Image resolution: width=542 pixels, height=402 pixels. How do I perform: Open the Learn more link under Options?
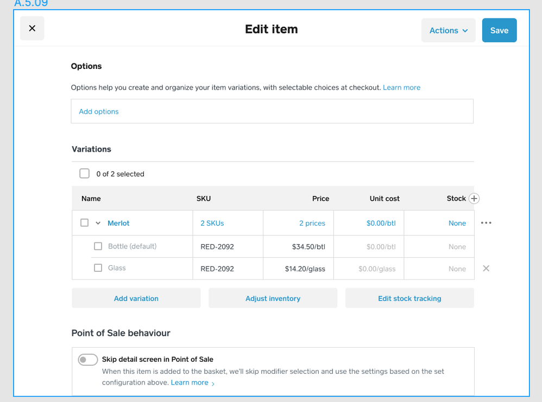401,87
